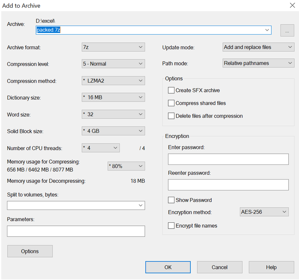Click the '/ 4' thread count text
299x280 pixels.
142,148
